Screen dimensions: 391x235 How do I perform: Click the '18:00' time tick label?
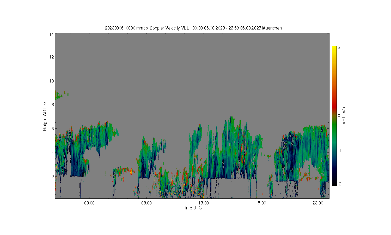tap(261, 203)
